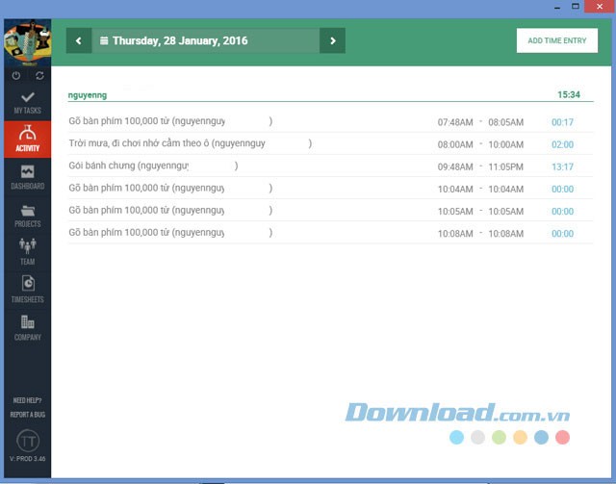Click the Report a Bug link

[27, 414]
